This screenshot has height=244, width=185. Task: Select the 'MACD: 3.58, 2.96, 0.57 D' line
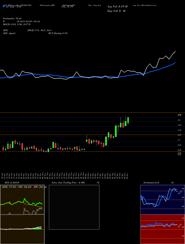coord(17,24)
